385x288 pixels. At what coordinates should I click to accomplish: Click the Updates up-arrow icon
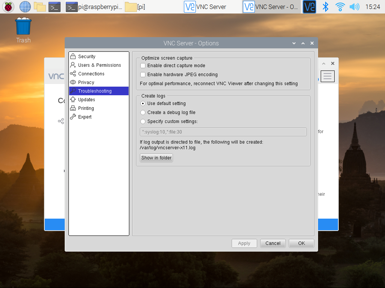pyautogui.click(x=73, y=99)
